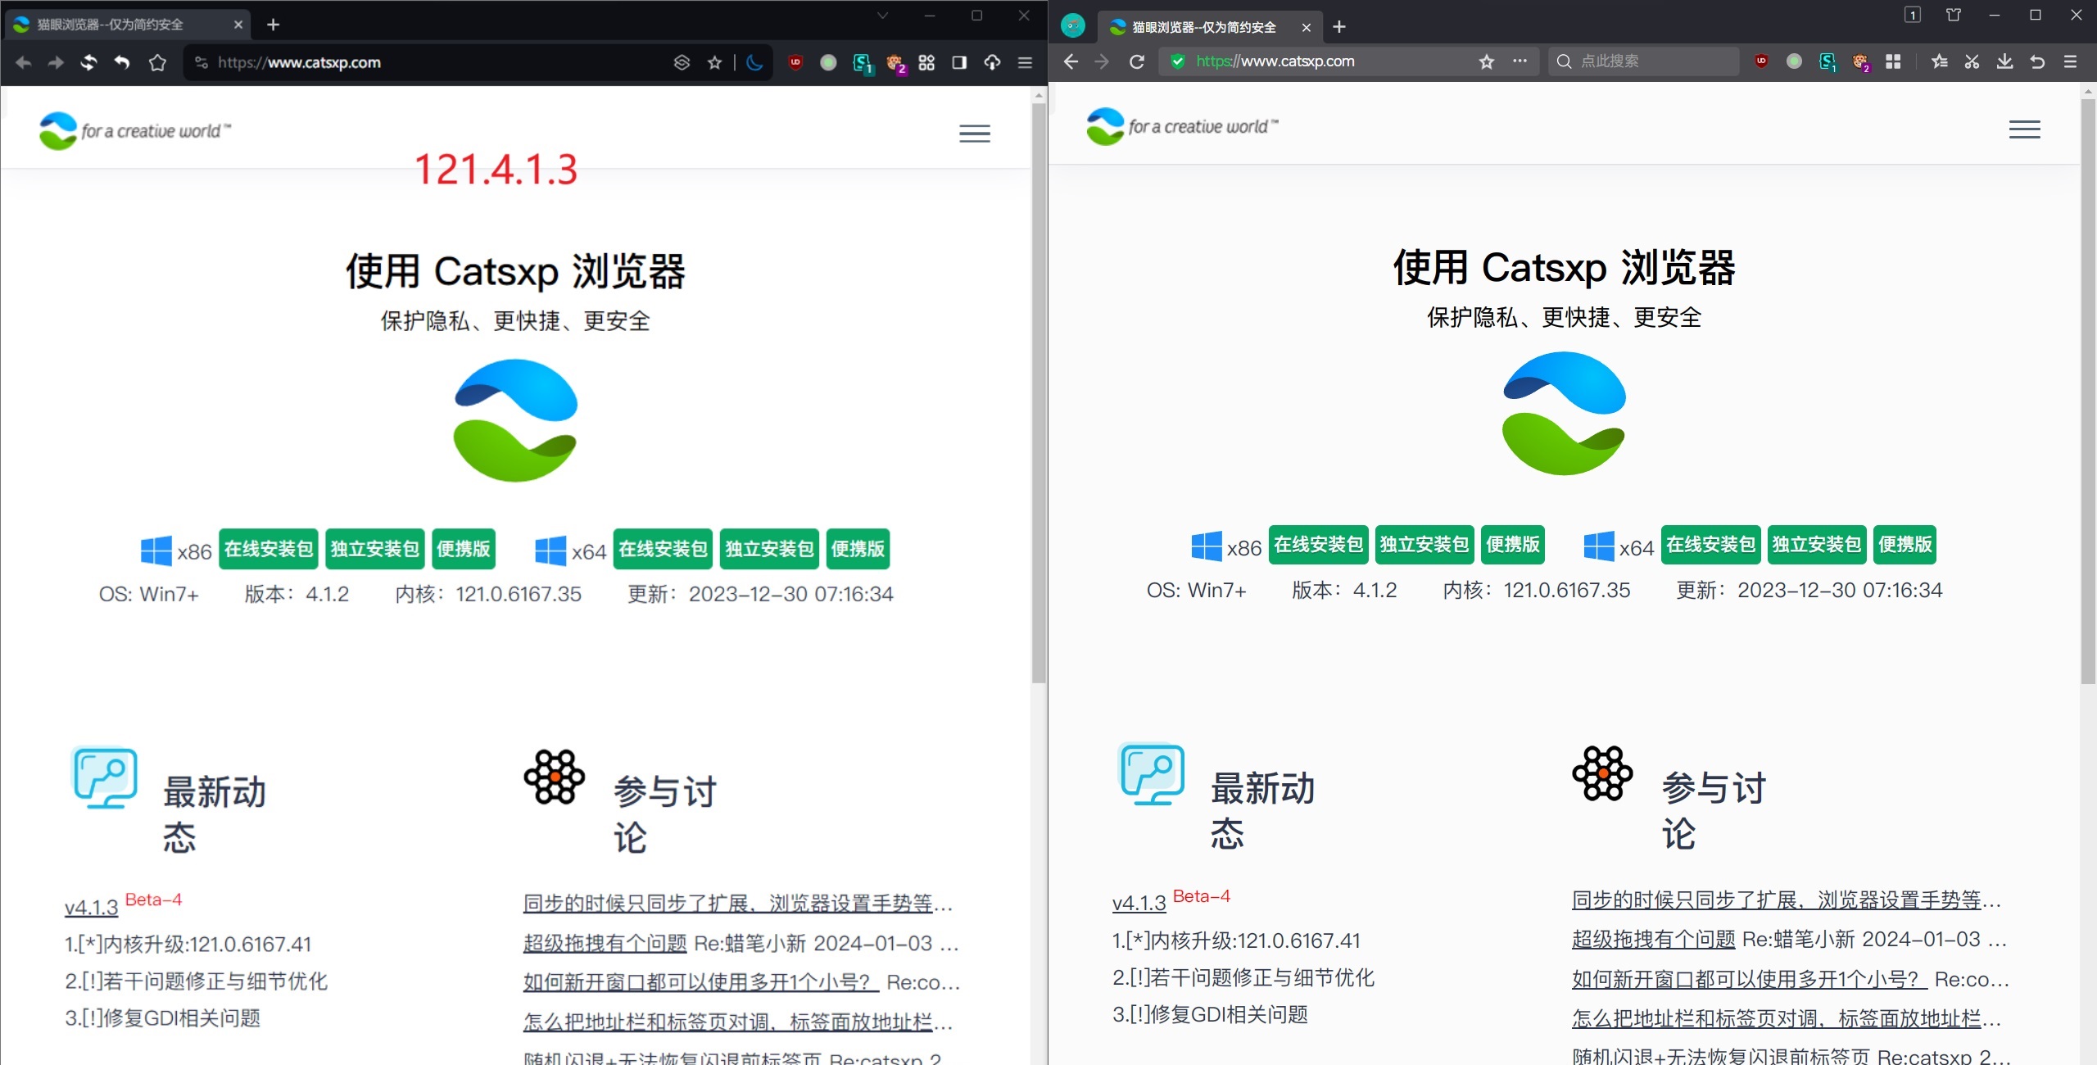This screenshot has width=2097, height=1065.
Task: Click the cloud upload icon in left window
Action: [992, 62]
